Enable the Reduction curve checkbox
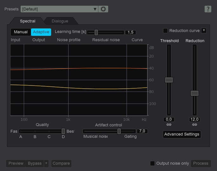The width and height of the screenshot is (217, 171). tap(165, 31)
